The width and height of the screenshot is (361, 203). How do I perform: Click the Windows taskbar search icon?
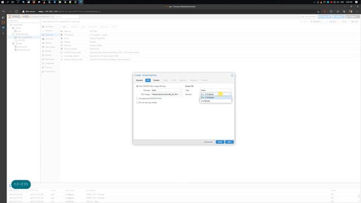tap(7, 2)
